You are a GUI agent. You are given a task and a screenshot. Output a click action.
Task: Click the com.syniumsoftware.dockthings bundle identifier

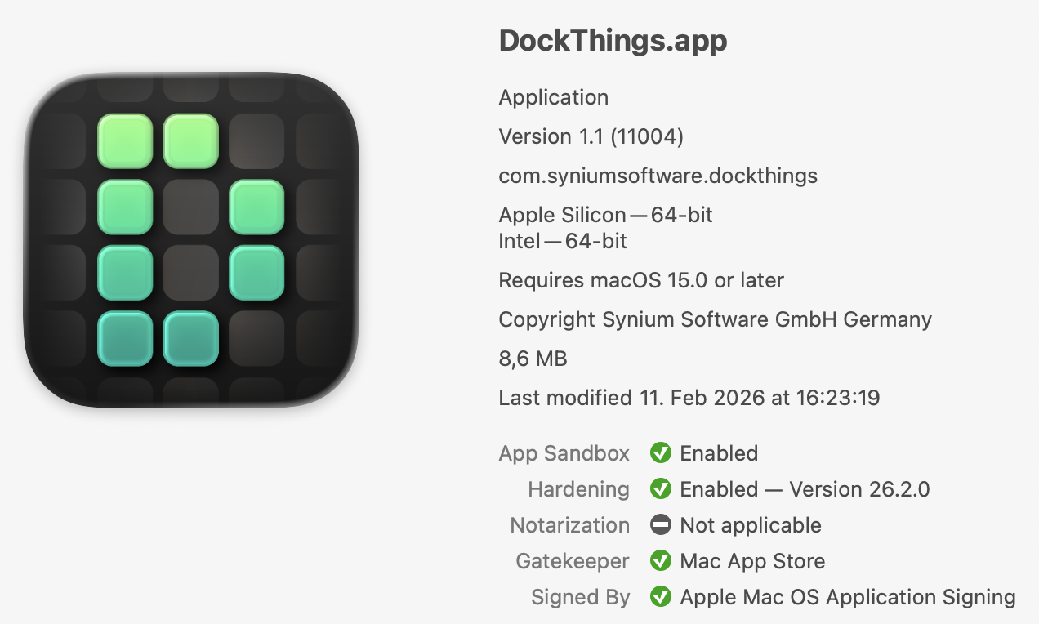click(658, 176)
